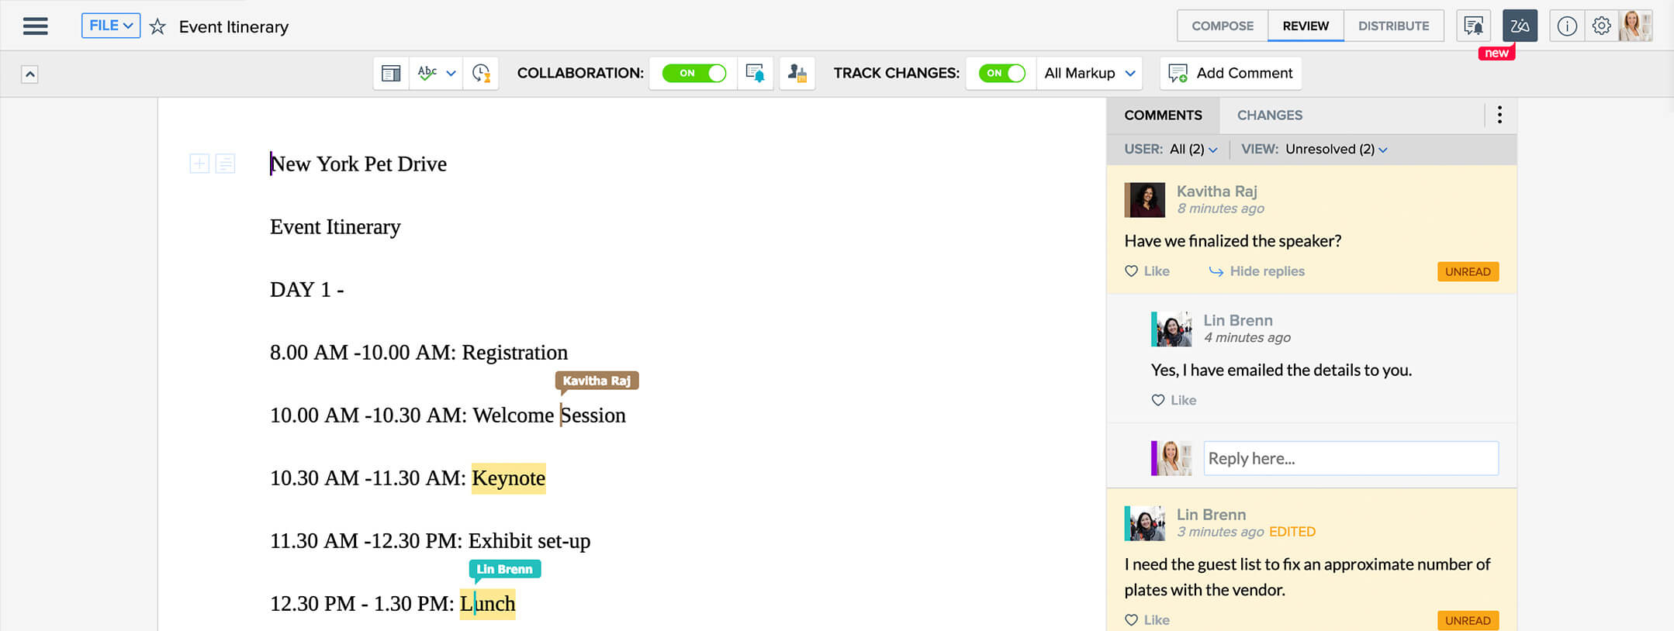Click the Reply here input field
Viewport: 1674px width, 631px height.
point(1350,459)
